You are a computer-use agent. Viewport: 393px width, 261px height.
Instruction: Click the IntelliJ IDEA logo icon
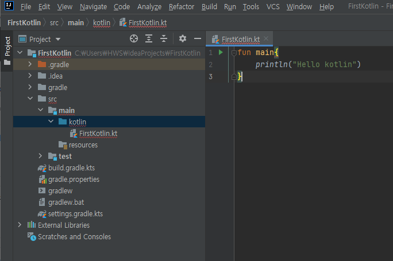pyautogui.click(x=9, y=6)
